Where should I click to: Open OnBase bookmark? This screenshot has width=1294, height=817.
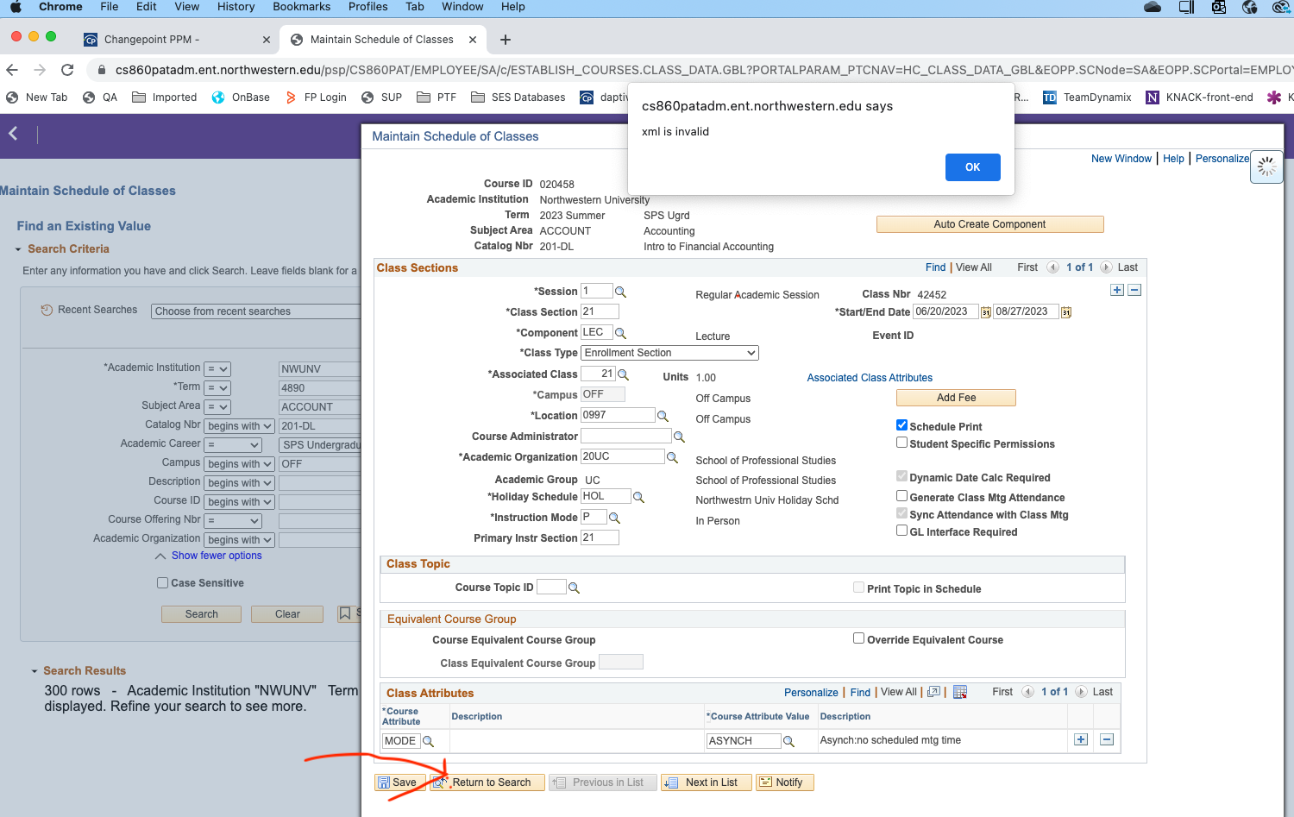(x=242, y=97)
